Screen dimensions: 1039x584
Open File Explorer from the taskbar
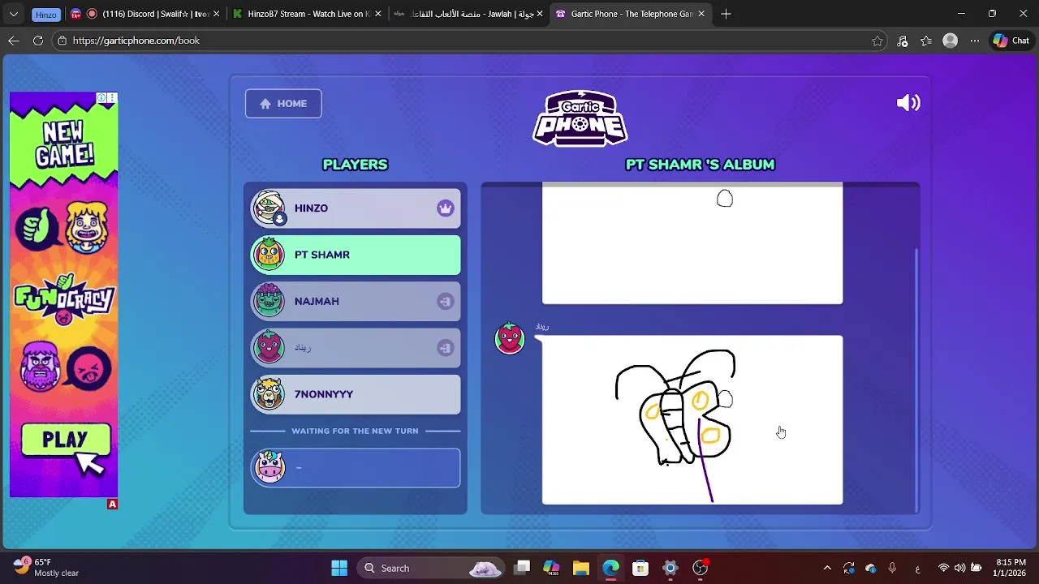(580, 568)
